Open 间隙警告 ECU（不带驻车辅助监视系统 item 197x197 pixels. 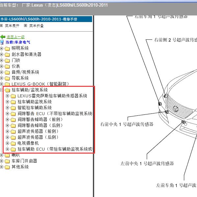[55, 113]
